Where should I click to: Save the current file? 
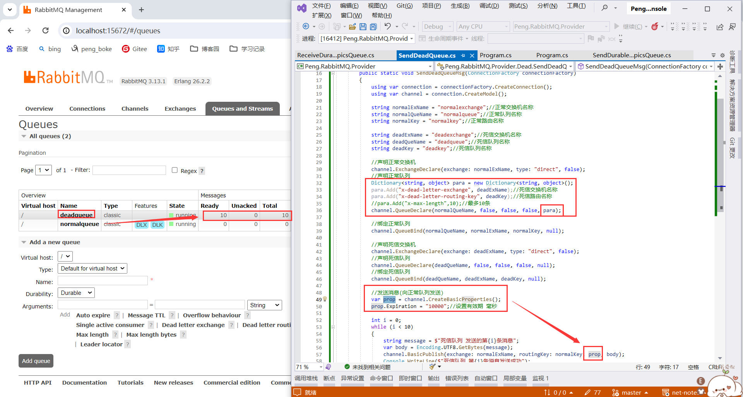(x=363, y=26)
